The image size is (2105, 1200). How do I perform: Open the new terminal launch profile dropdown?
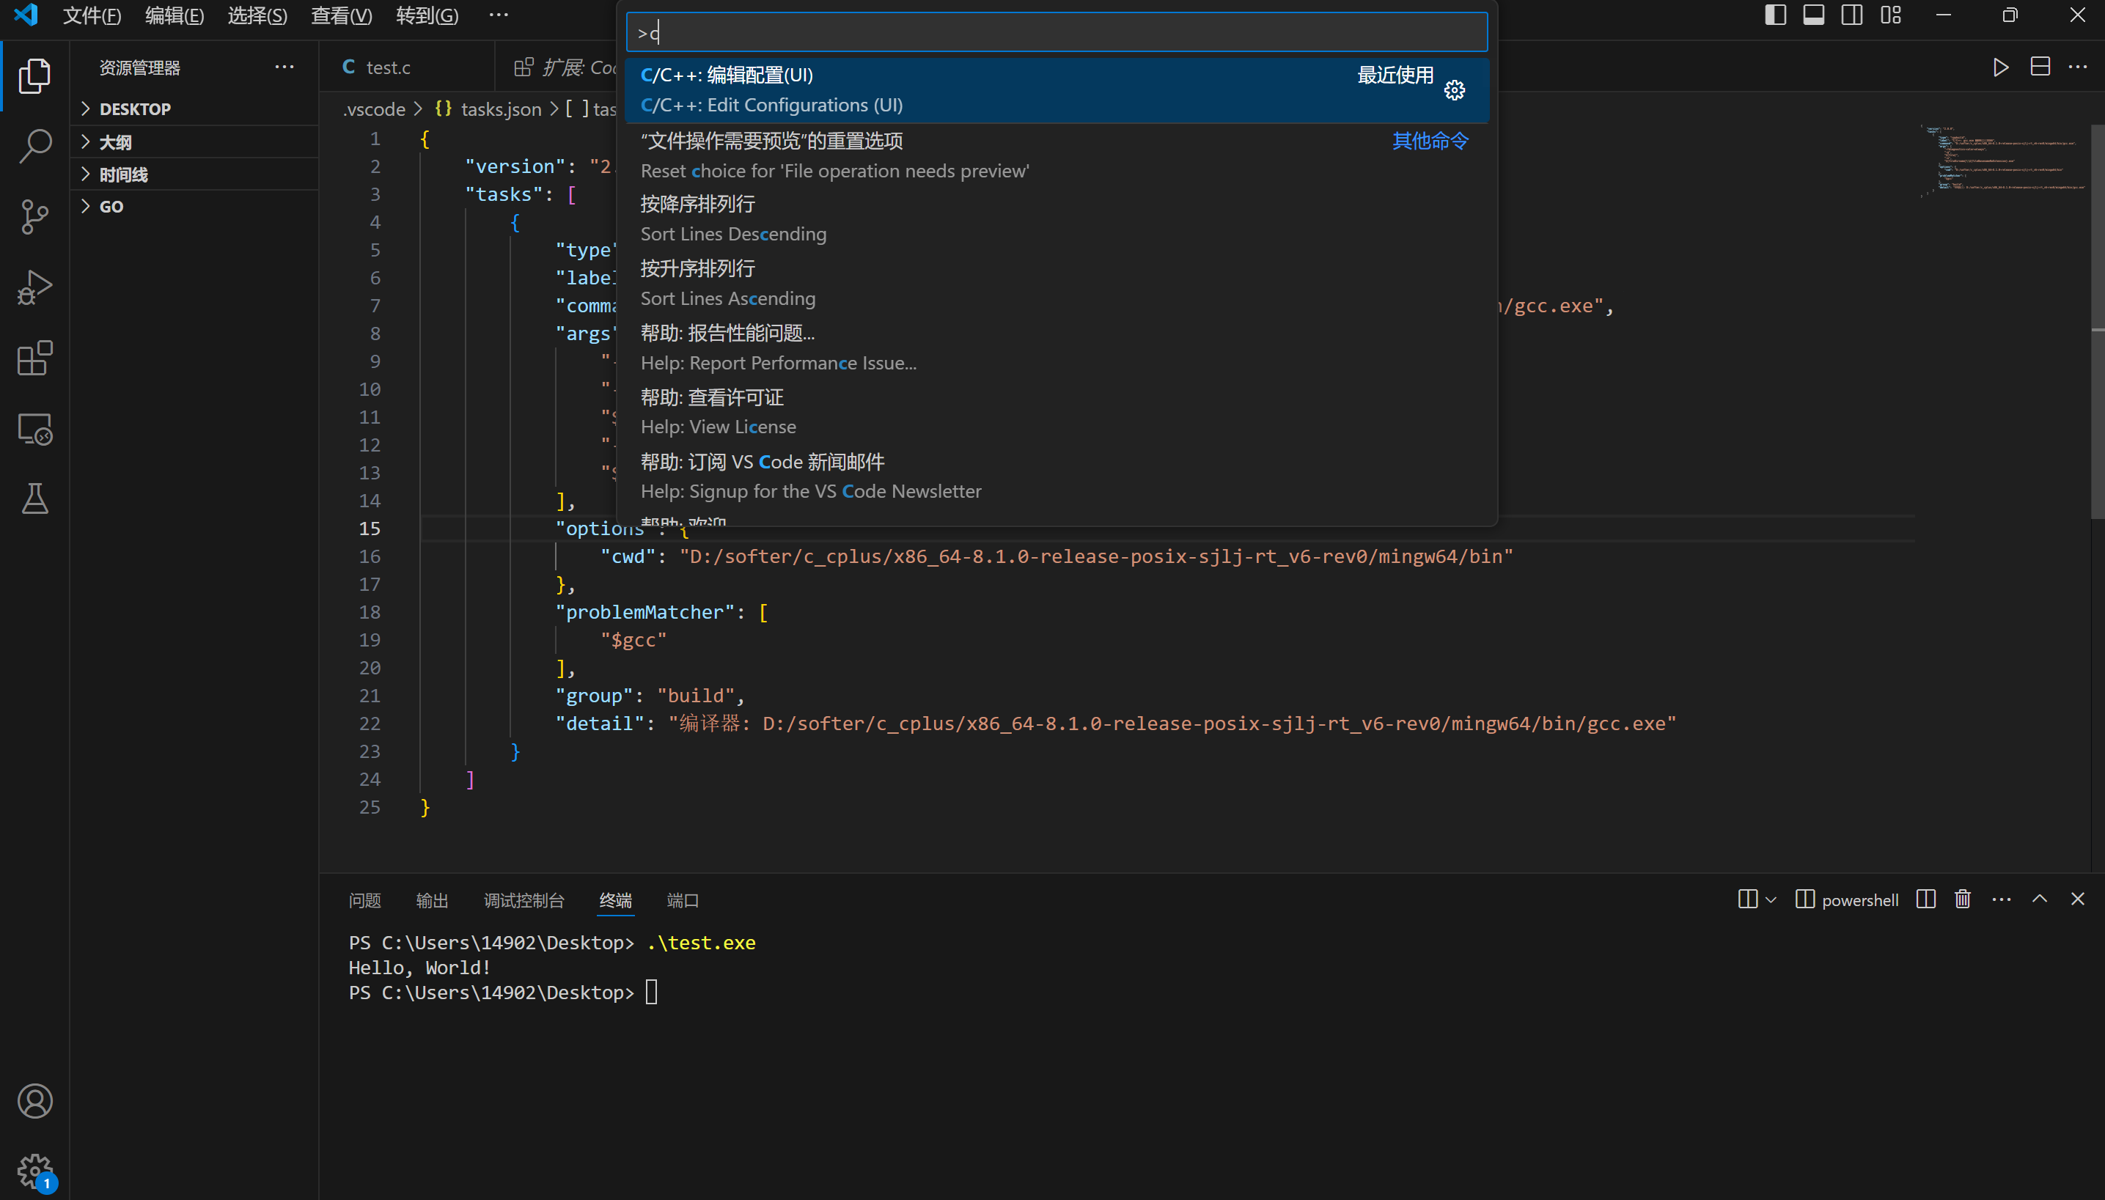(x=1771, y=899)
